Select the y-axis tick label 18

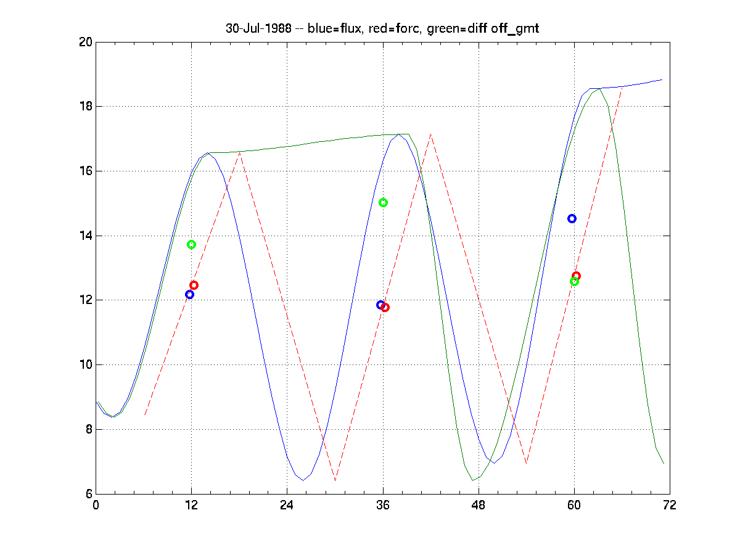click(x=85, y=107)
